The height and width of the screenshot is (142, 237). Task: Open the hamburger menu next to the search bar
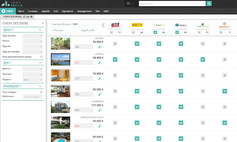click(x=130, y=3)
